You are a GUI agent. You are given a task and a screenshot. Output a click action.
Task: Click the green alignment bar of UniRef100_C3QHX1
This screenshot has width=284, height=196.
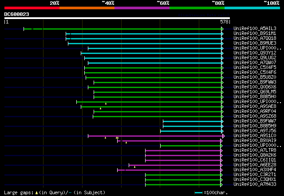183,180
